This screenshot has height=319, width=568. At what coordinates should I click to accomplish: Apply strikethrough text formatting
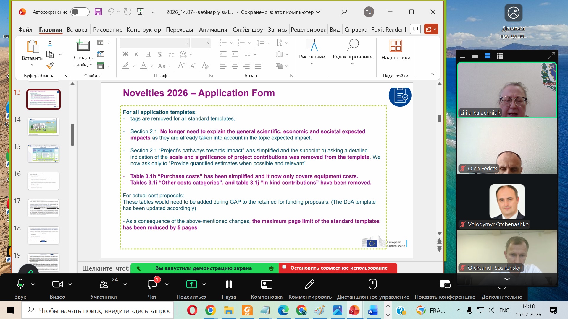[x=171, y=54]
